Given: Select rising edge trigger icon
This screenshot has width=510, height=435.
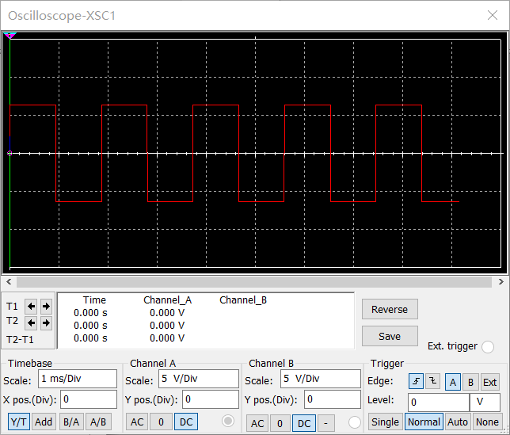Looking at the screenshot, I should pyautogui.click(x=416, y=381).
